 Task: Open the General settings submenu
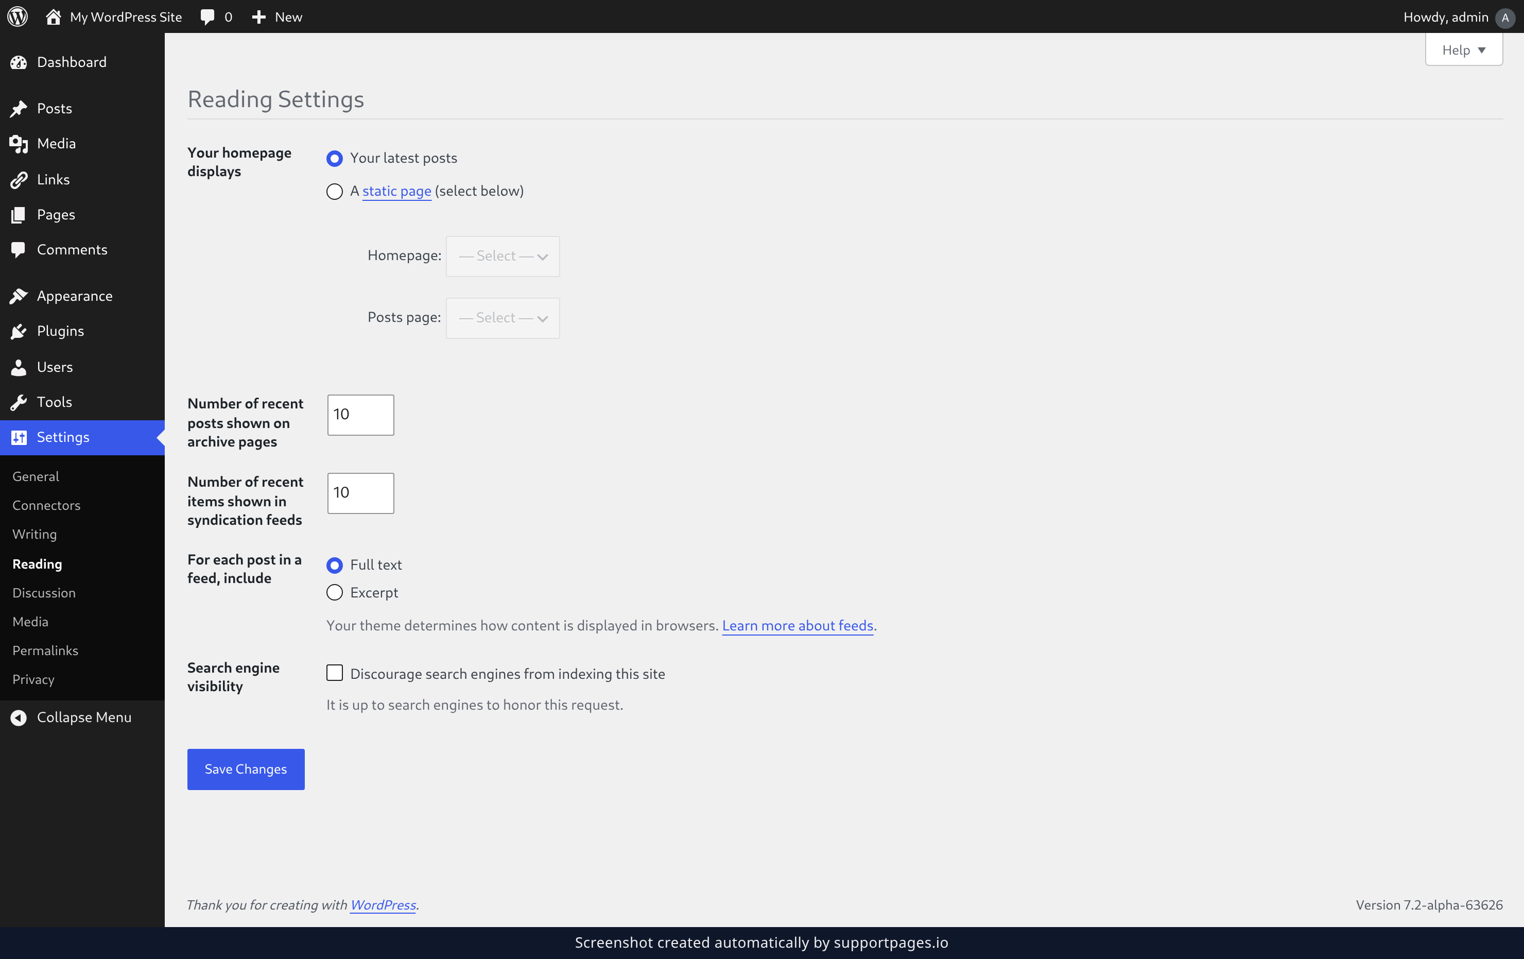pyautogui.click(x=36, y=476)
